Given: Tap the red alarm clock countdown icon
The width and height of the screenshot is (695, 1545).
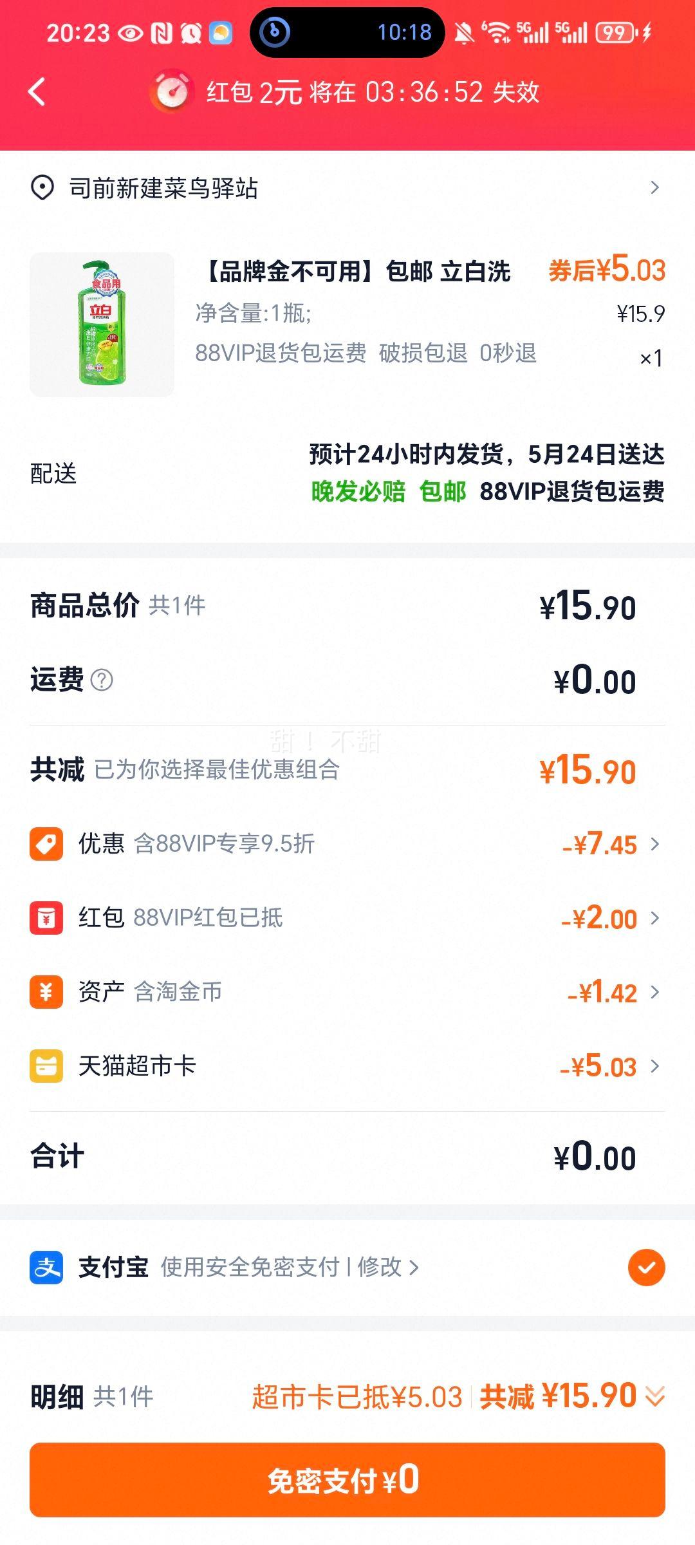Looking at the screenshot, I should click(172, 91).
